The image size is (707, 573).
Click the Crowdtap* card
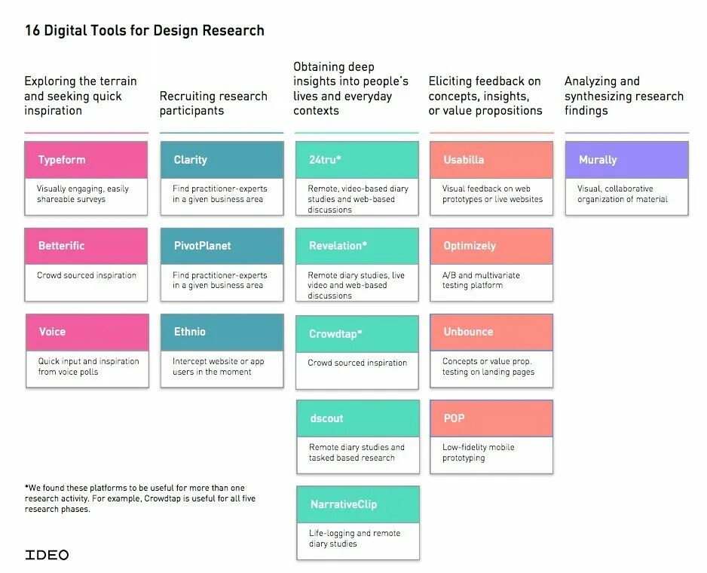[357, 352]
